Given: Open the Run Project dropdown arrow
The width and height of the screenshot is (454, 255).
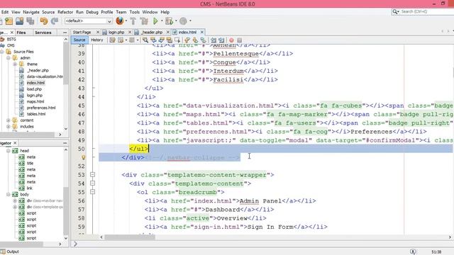Looking at the screenshot, I should pyautogui.click(x=162, y=21).
